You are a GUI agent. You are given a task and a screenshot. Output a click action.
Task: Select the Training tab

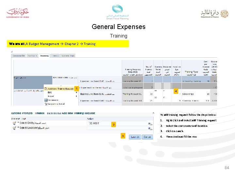(x=44, y=56)
